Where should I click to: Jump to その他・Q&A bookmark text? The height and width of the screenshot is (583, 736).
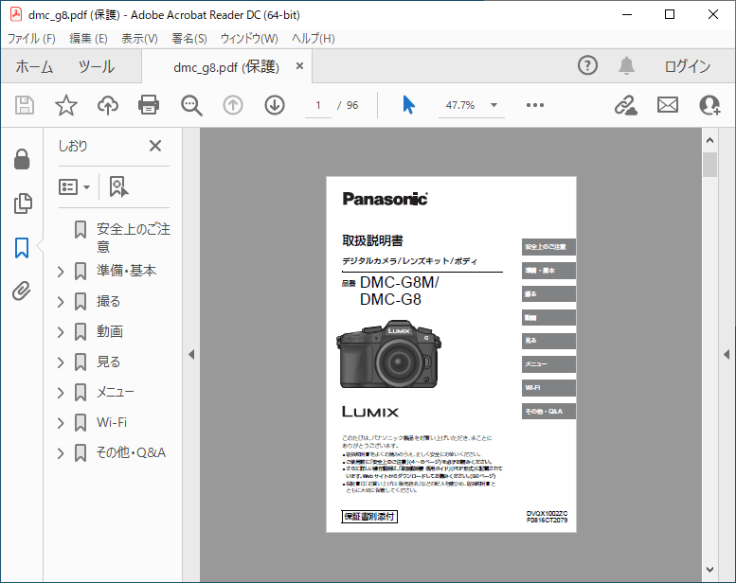click(x=131, y=452)
